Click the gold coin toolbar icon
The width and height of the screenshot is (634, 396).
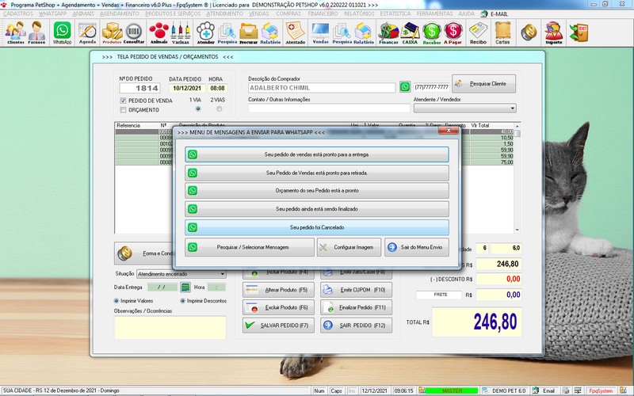pos(529,32)
